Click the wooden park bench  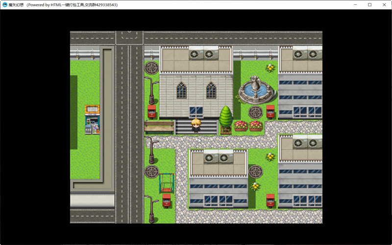159,127
